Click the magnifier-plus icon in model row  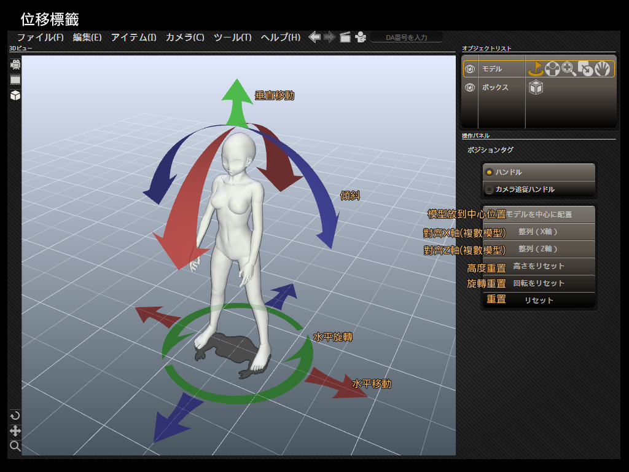coord(569,69)
